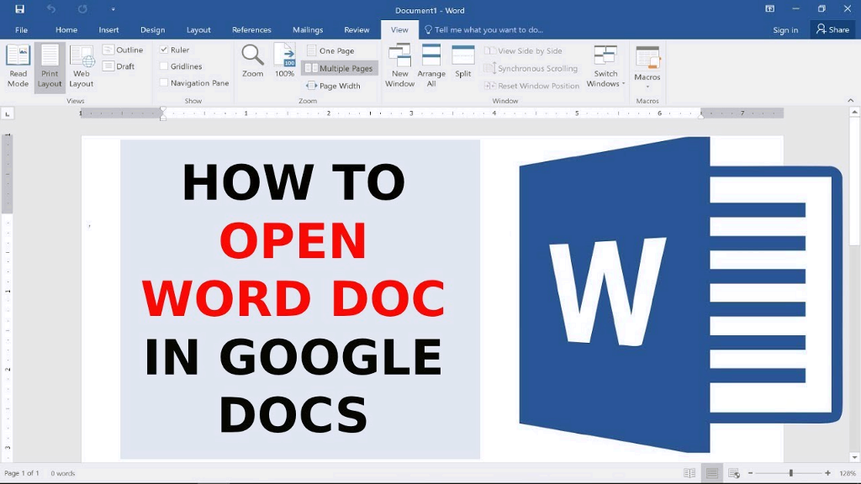Click the Sign in link

(785, 29)
